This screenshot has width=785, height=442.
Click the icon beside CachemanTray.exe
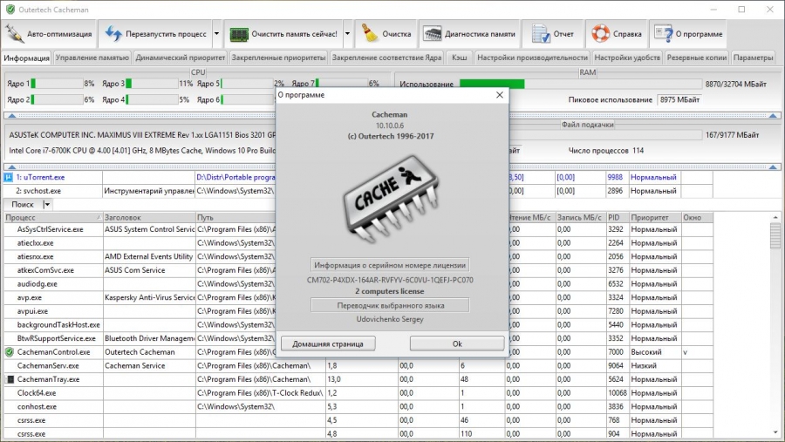click(x=10, y=379)
